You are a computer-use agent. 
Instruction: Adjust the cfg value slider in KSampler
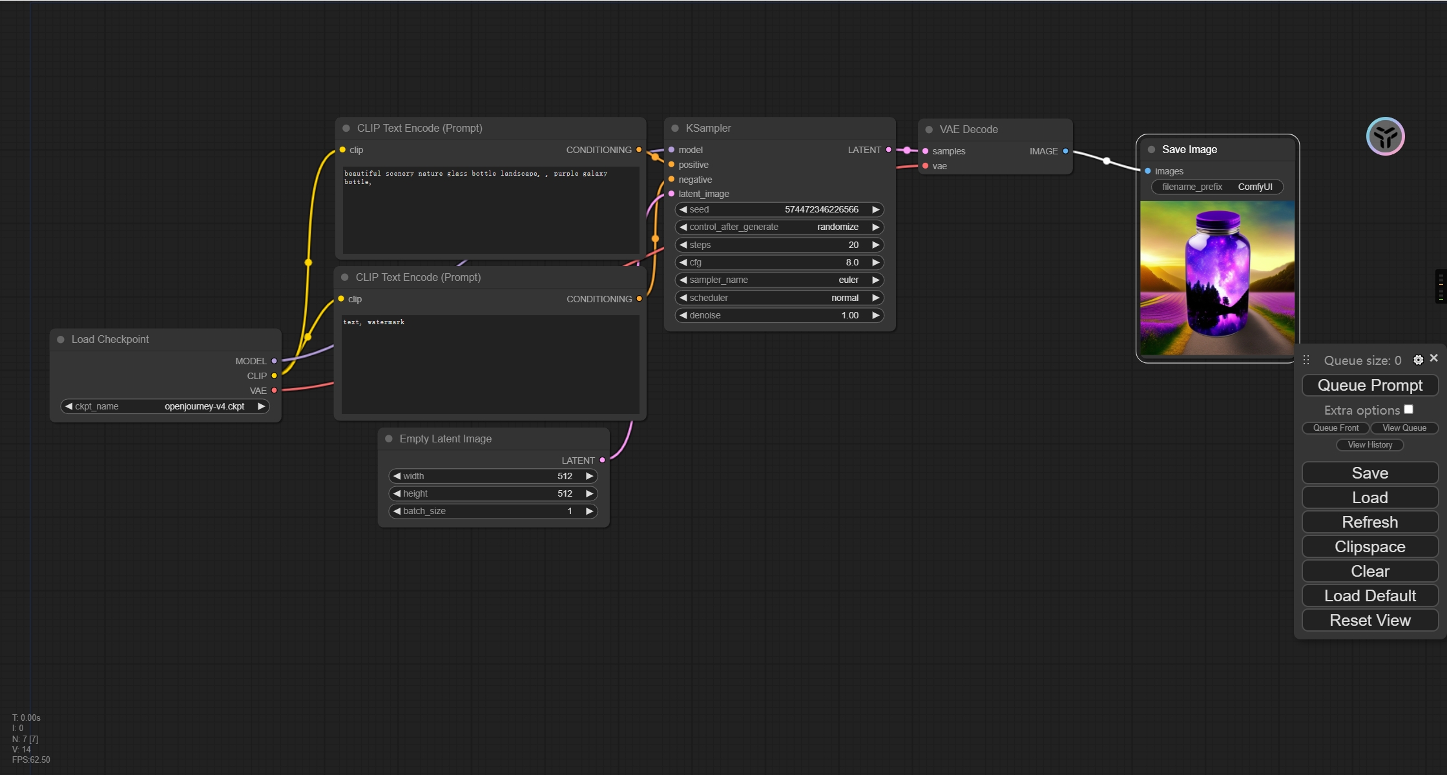coord(776,262)
